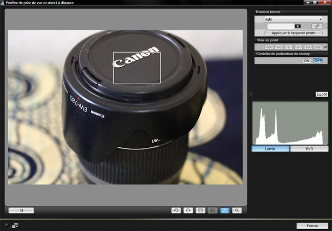The width and height of the screenshot is (332, 231).
Task: Click inside the white focus frame on the lens cap
Action: coord(137,68)
